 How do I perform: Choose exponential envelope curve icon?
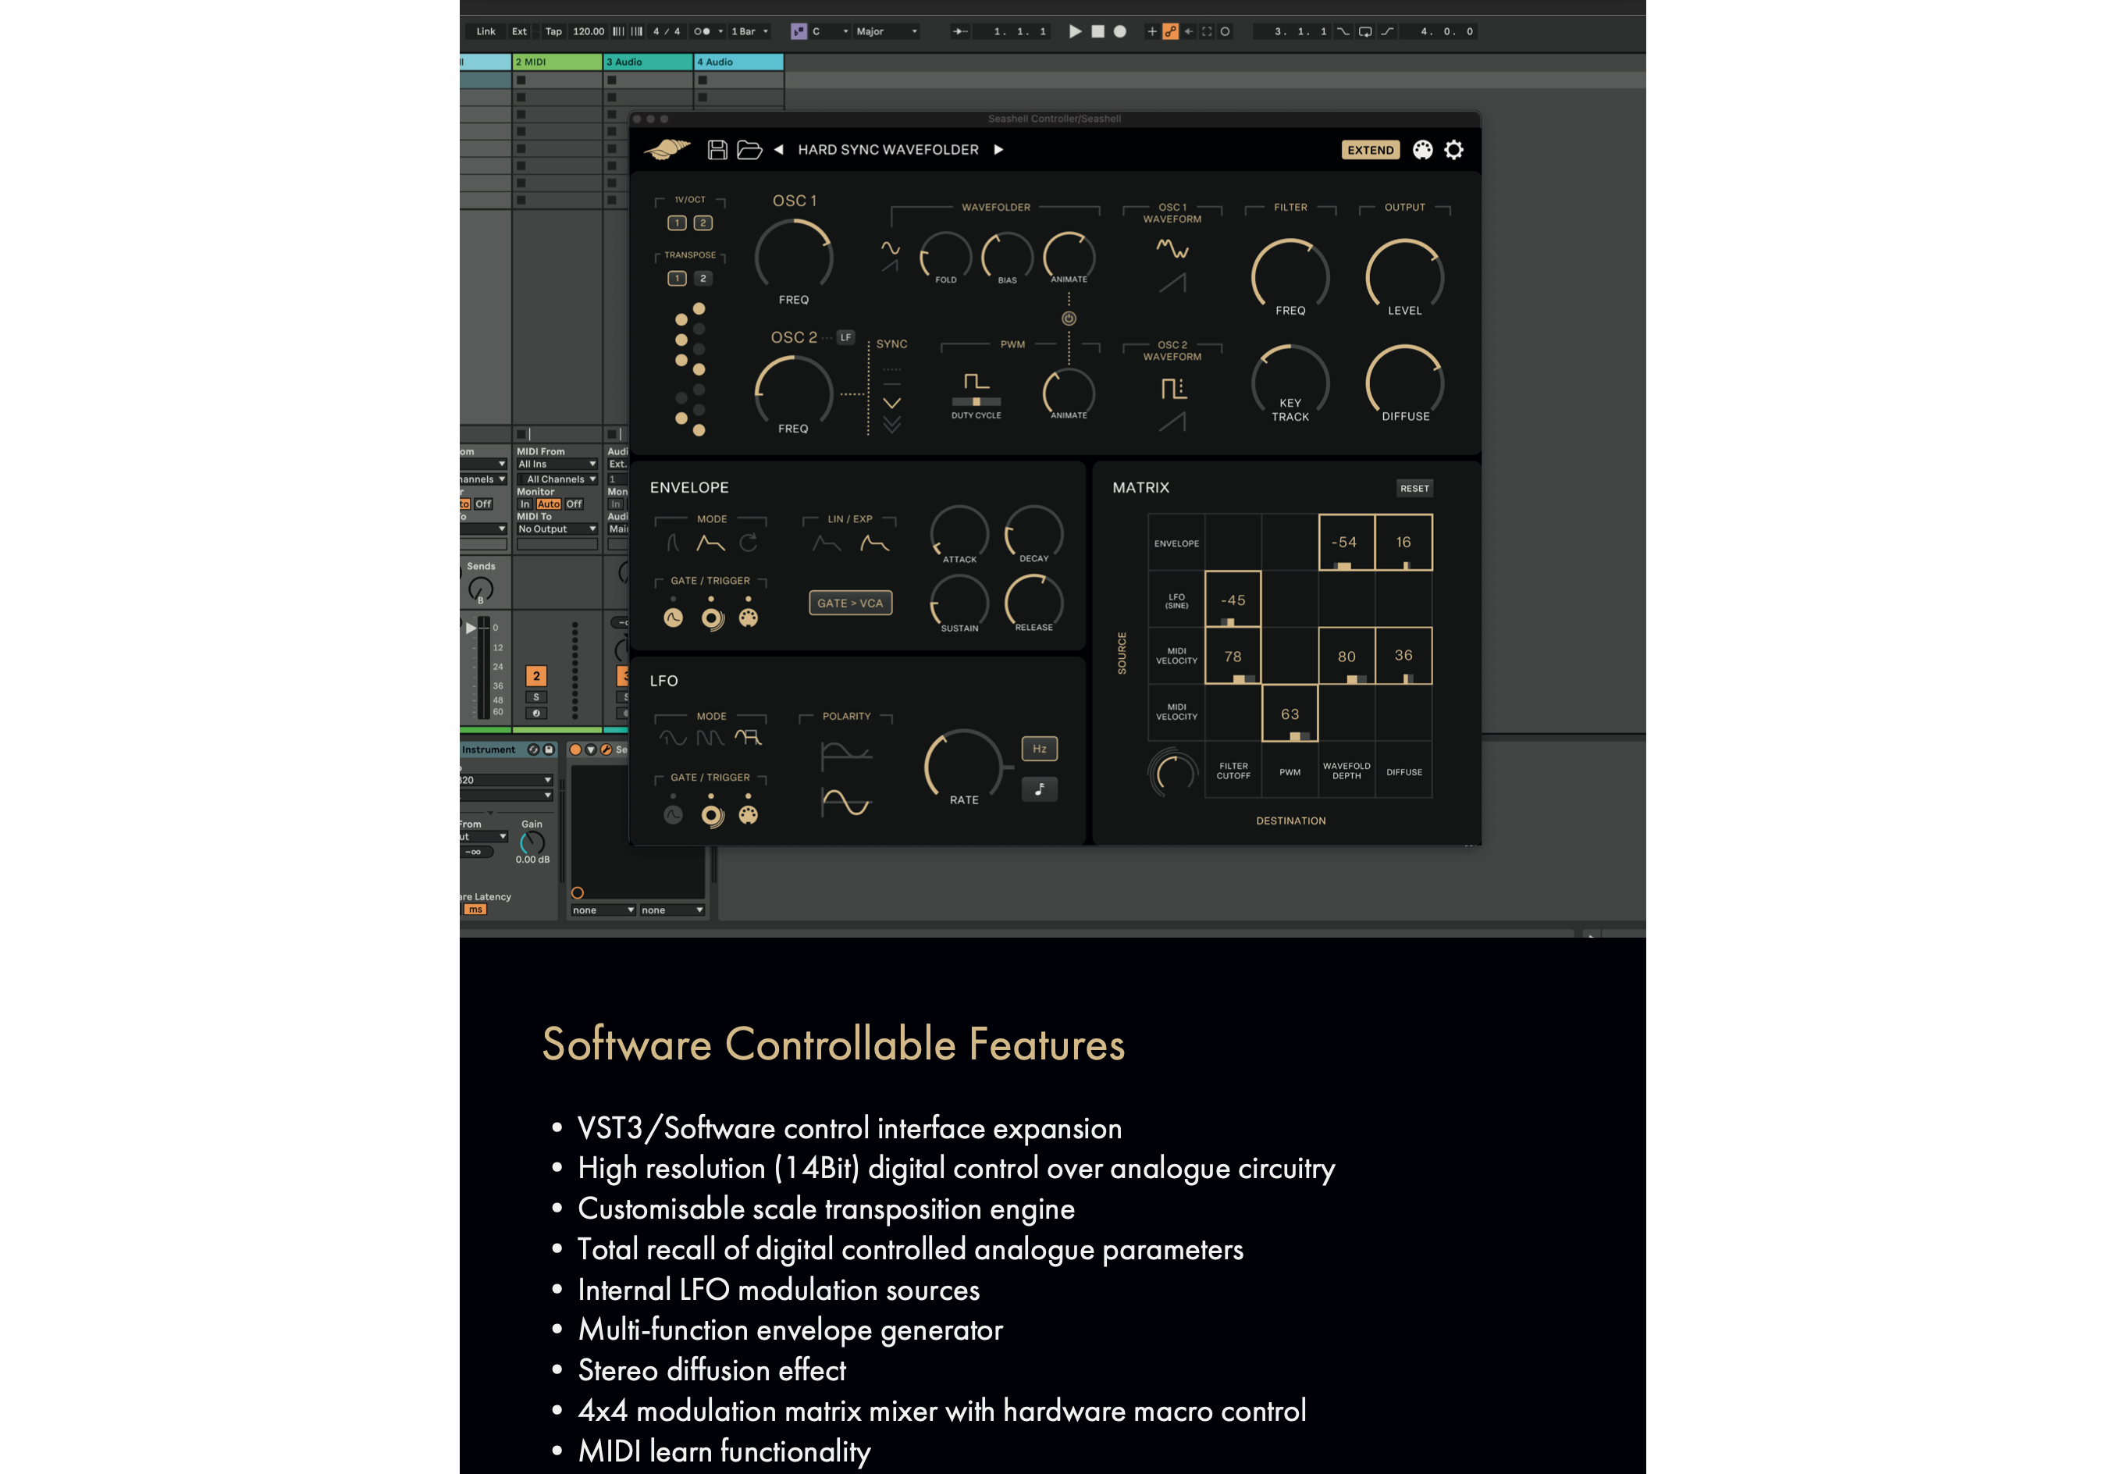[875, 544]
